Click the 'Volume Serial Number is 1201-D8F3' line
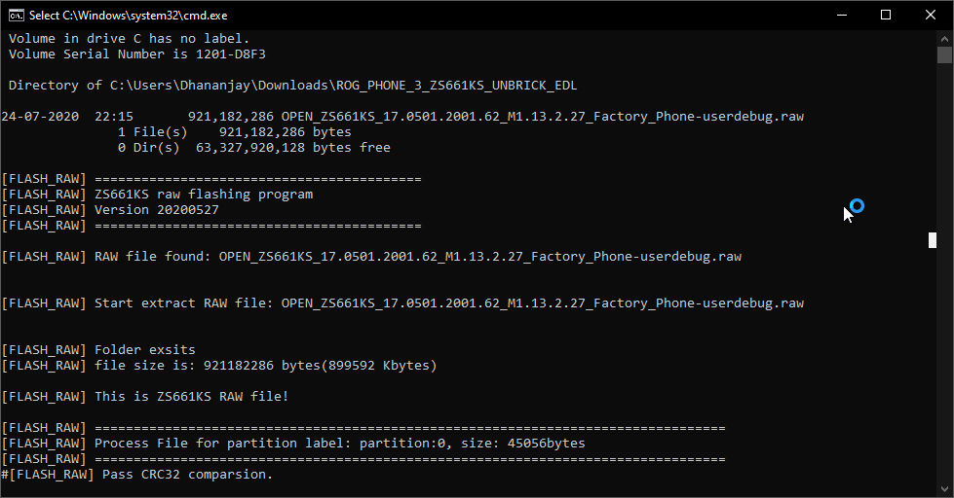 [x=136, y=54]
